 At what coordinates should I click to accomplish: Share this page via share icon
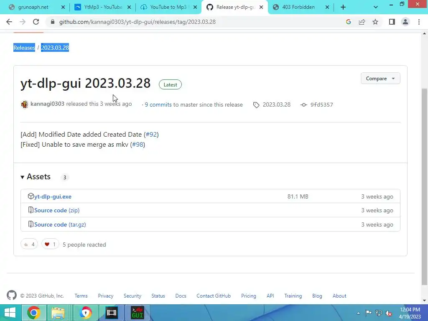(x=362, y=22)
